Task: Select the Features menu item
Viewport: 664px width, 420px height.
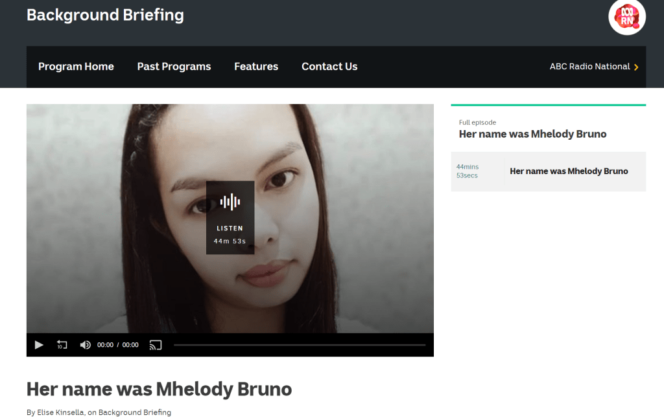Action: [256, 67]
